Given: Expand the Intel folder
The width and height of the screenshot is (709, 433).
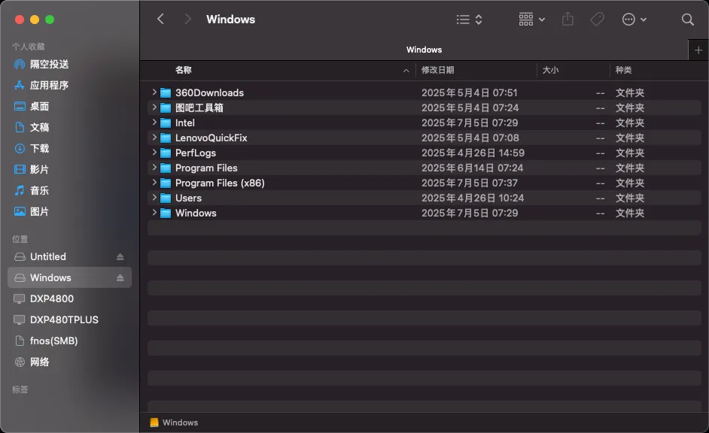Looking at the screenshot, I should (154, 122).
